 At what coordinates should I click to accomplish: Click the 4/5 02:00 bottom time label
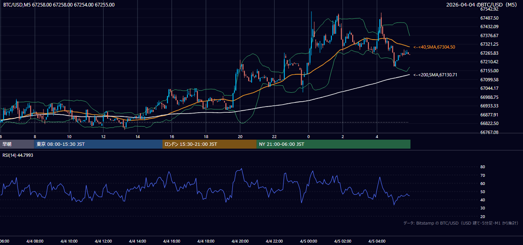(x=343, y=241)
